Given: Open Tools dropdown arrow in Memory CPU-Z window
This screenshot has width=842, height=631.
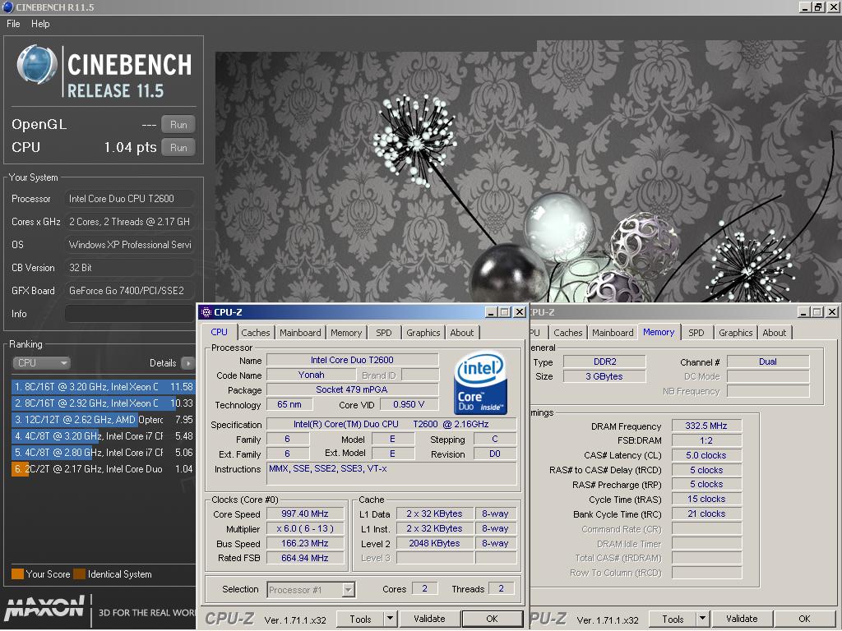Looking at the screenshot, I should tap(702, 619).
